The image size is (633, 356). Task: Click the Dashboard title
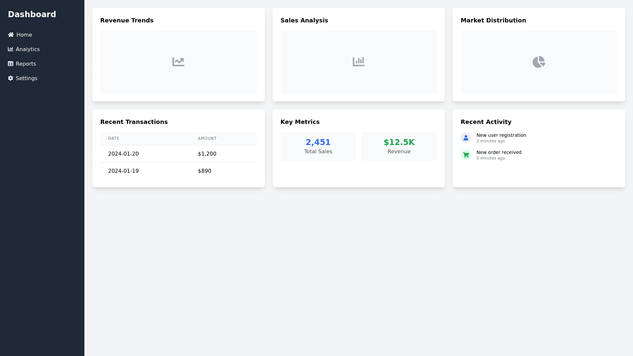point(32,14)
